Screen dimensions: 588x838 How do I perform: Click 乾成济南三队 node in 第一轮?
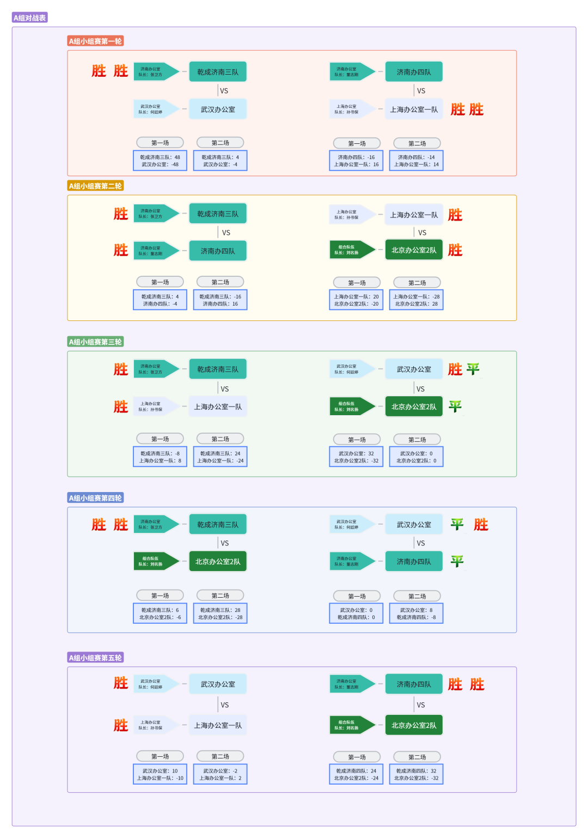pyautogui.click(x=218, y=72)
